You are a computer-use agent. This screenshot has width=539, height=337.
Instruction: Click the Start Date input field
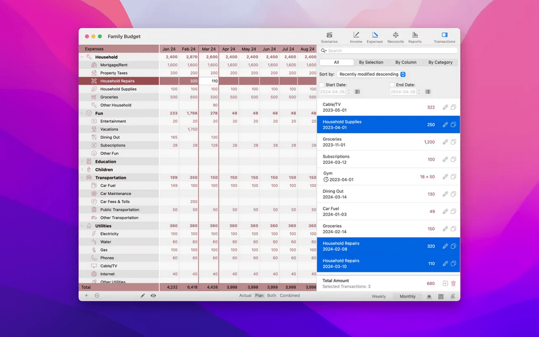point(332,92)
